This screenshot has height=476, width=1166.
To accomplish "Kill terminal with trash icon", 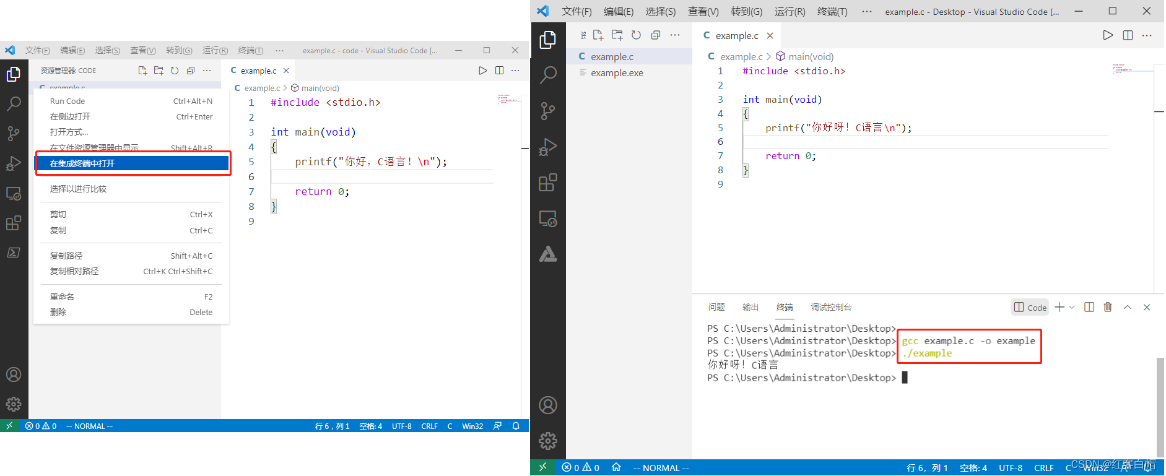I will click(x=1108, y=307).
